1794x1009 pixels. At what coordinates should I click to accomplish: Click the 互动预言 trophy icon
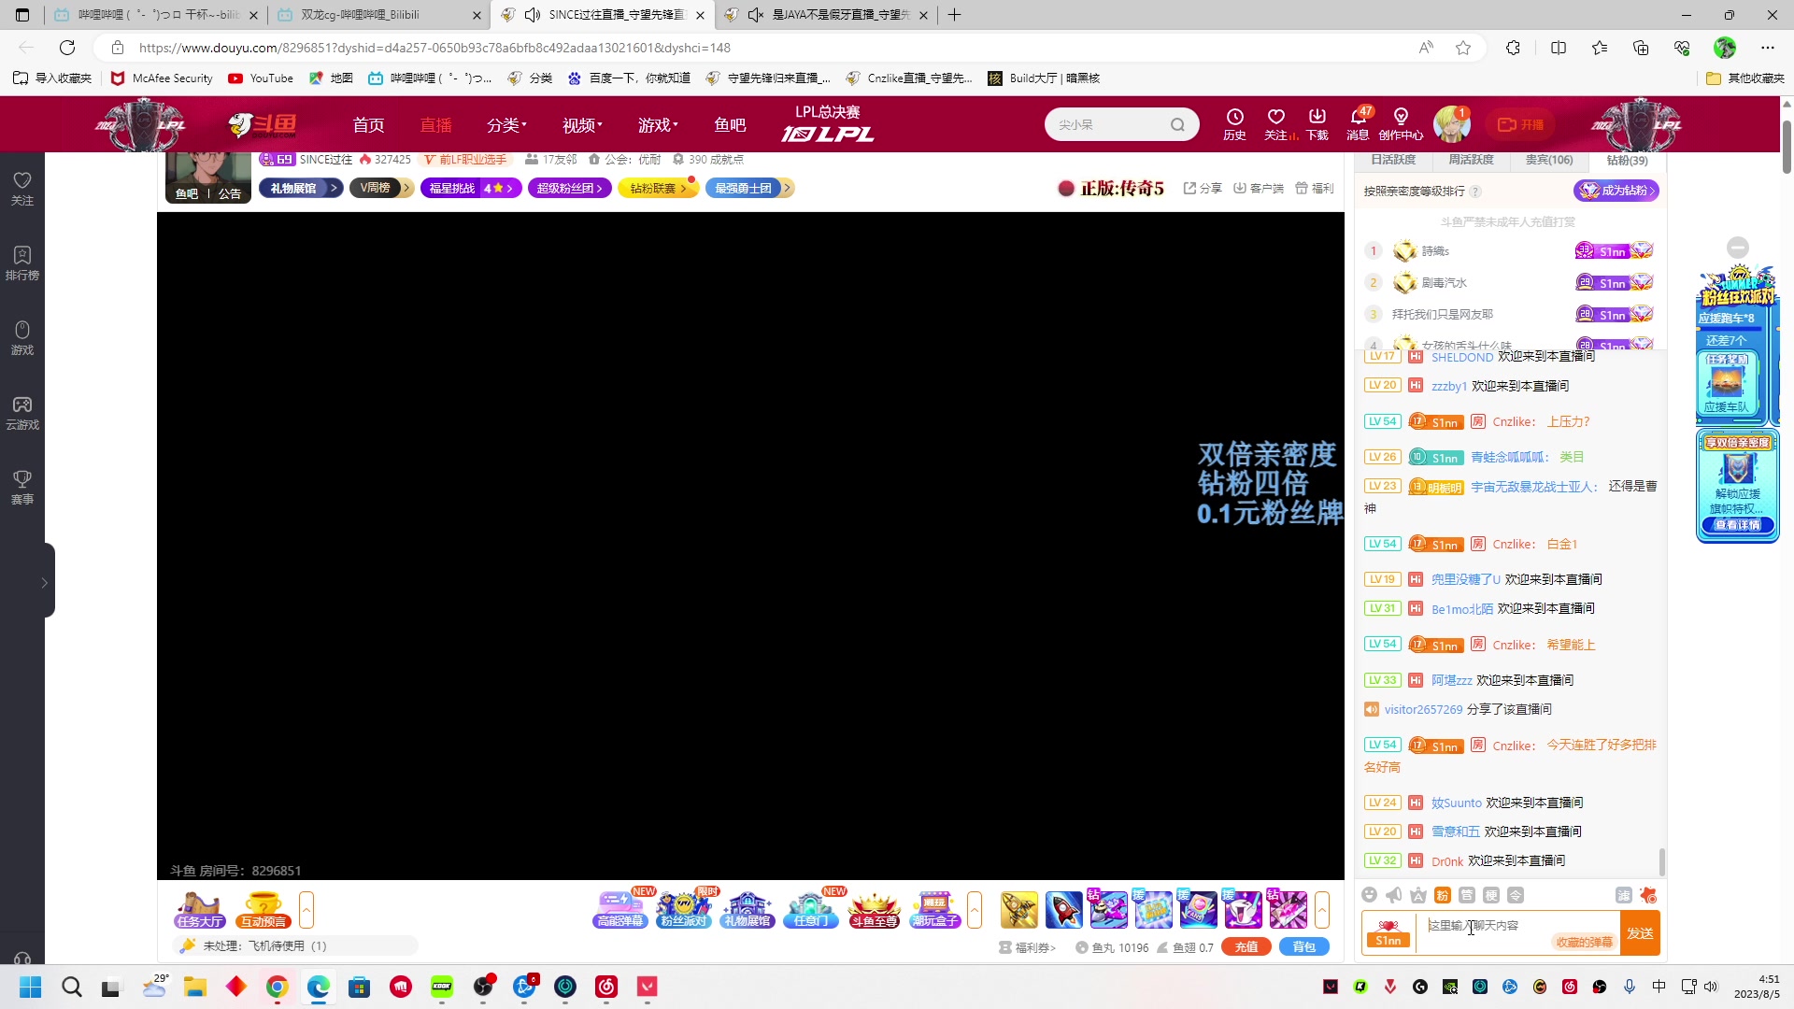click(x=263, y=908)
